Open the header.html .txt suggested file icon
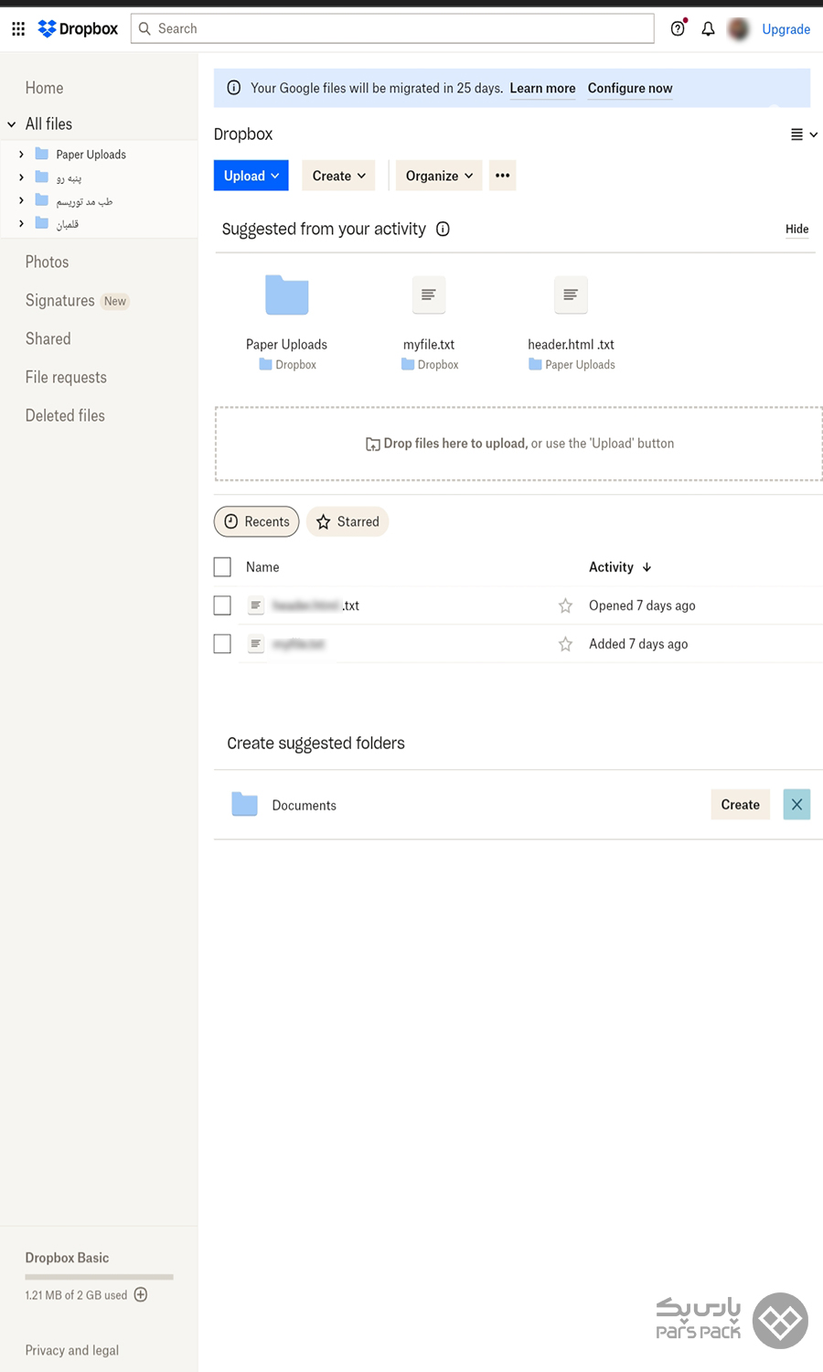Screen dimensions: 823x1372 click(x=571, y=295)
